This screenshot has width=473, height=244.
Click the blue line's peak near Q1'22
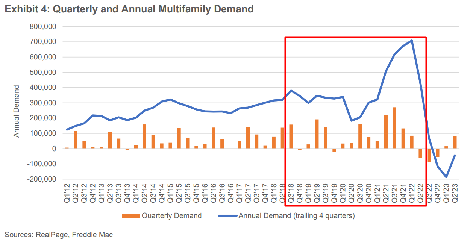(411, 40)
